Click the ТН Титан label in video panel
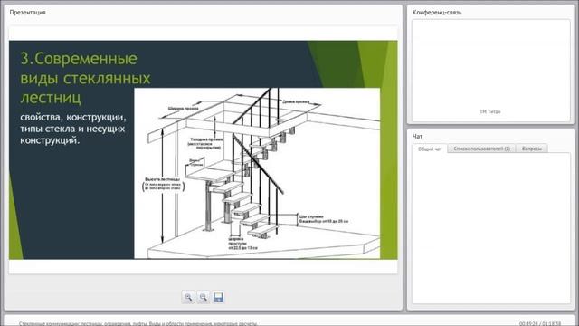579x326 pixels. tap(490, 111)
